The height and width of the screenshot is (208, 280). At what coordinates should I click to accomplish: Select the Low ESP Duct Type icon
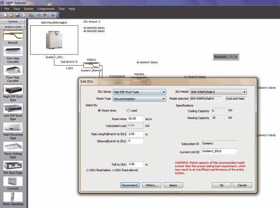13,108
